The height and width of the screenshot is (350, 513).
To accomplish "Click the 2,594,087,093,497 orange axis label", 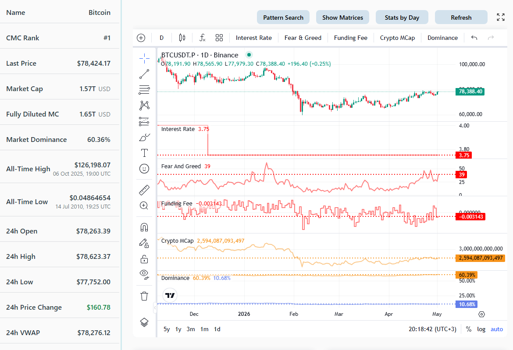I will 480,258.
